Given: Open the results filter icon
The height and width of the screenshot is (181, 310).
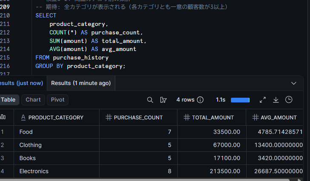Looking at the screenshot, I should [x=163, y=100].
